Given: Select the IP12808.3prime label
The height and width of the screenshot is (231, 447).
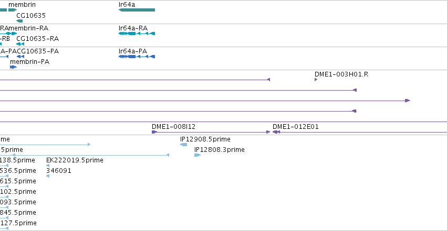Looking at the screenshot, I should click(x=219, y=150).
